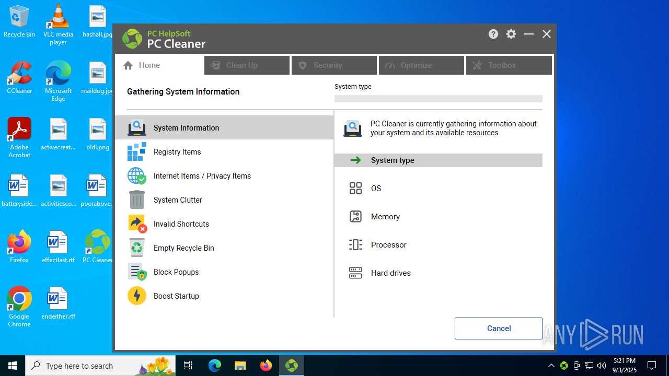669x376 pixels.
Task: Select the Boost Startup lightning icon
Action: (x=137, y=296)
